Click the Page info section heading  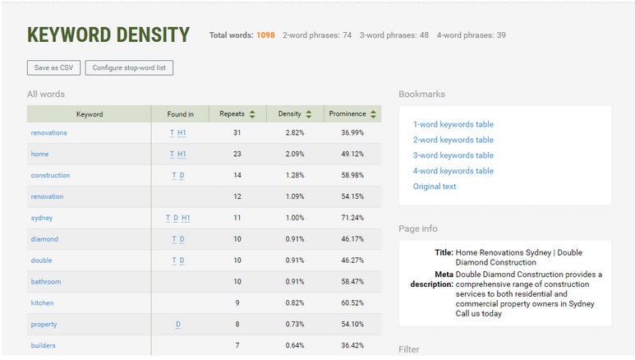pos(418,228)
